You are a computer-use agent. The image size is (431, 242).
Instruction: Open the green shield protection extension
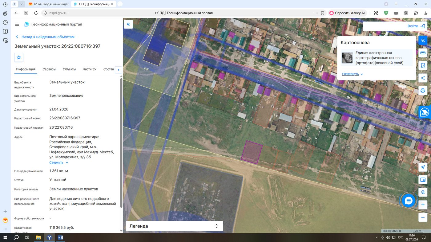point(386,13)
